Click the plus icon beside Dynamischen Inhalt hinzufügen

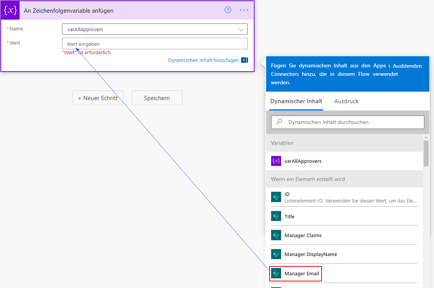pos(245,60)
